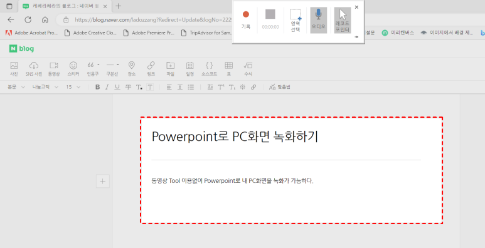Click the drop-cap text icon
The width and height of the screenshot is (485, 248).
210,87
